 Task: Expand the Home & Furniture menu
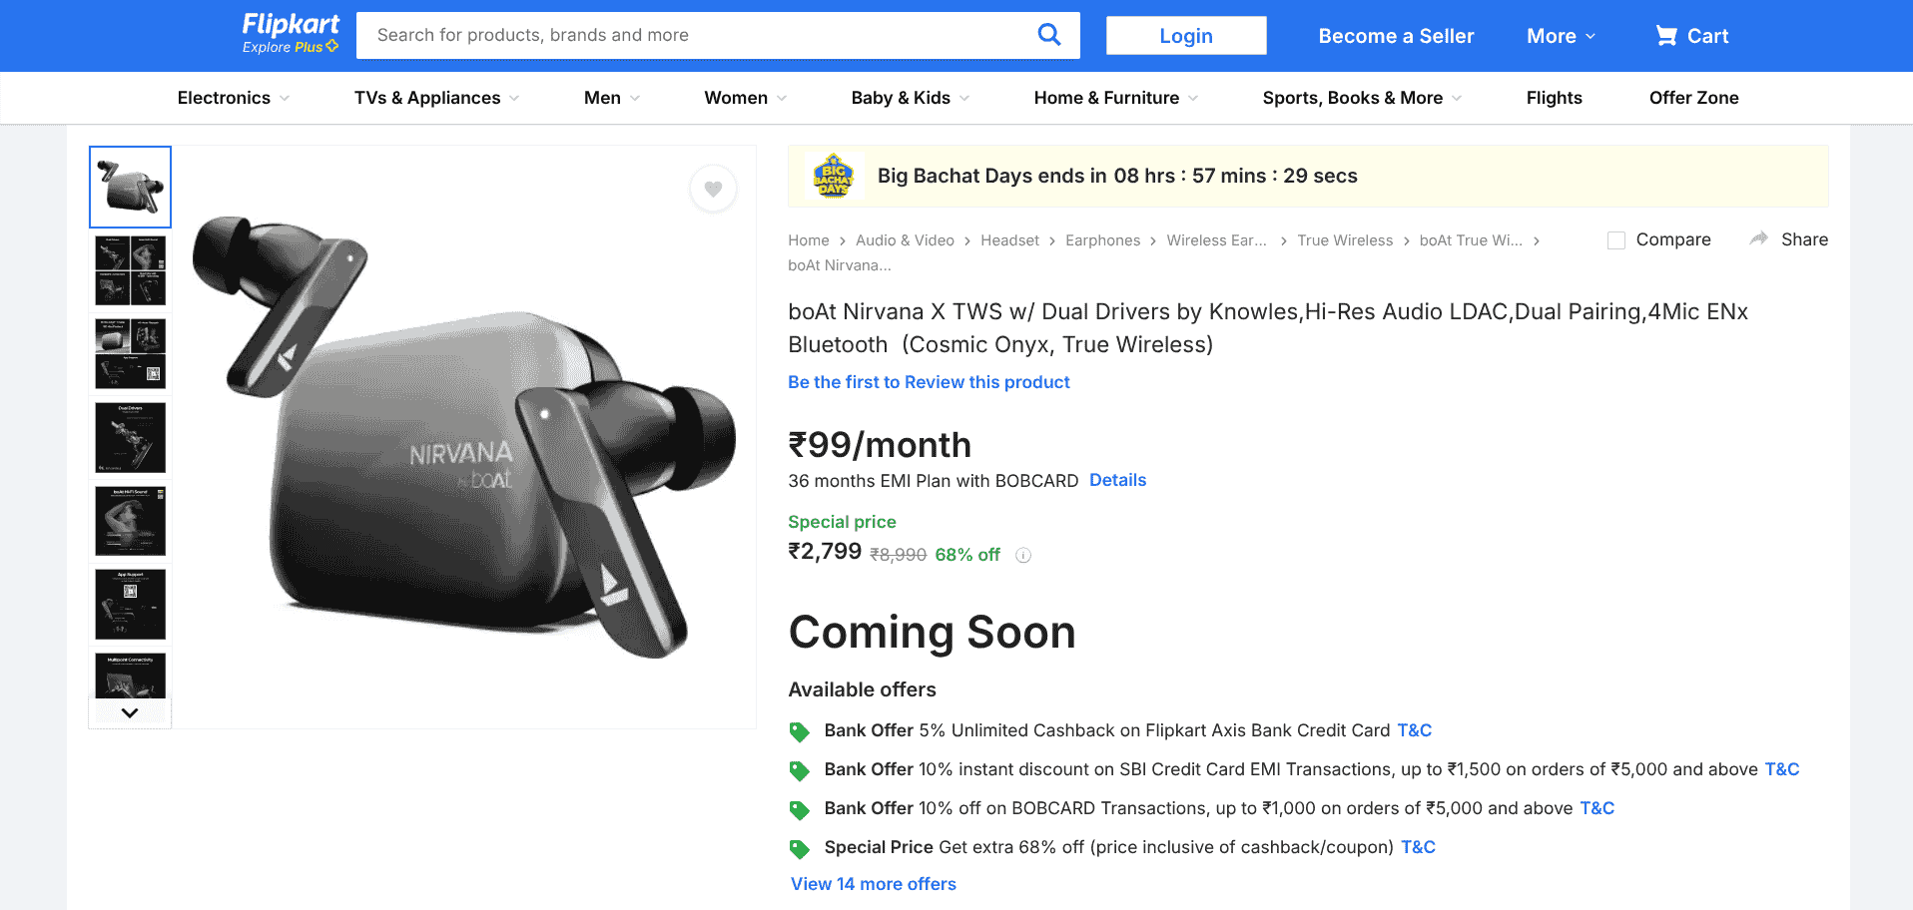[x=1115, y=98]
